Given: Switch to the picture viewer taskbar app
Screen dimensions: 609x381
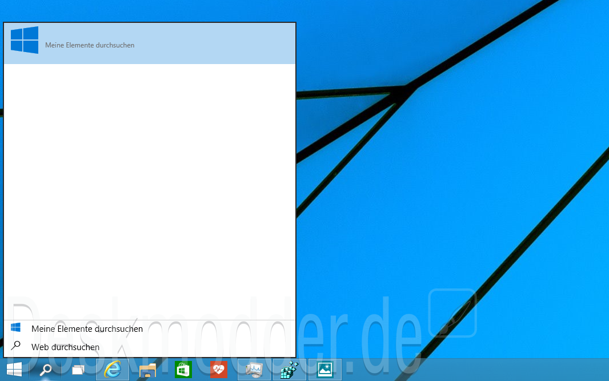Looking at the screenshot, I should (324, 370).
